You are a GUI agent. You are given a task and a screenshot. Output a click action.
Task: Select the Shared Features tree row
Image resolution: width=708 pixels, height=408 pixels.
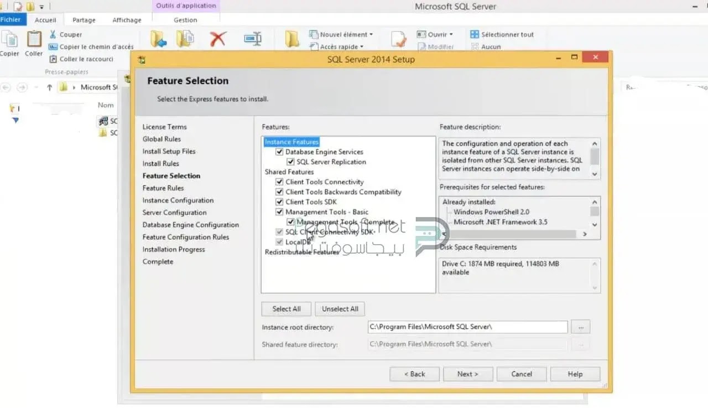coord(289,172)
